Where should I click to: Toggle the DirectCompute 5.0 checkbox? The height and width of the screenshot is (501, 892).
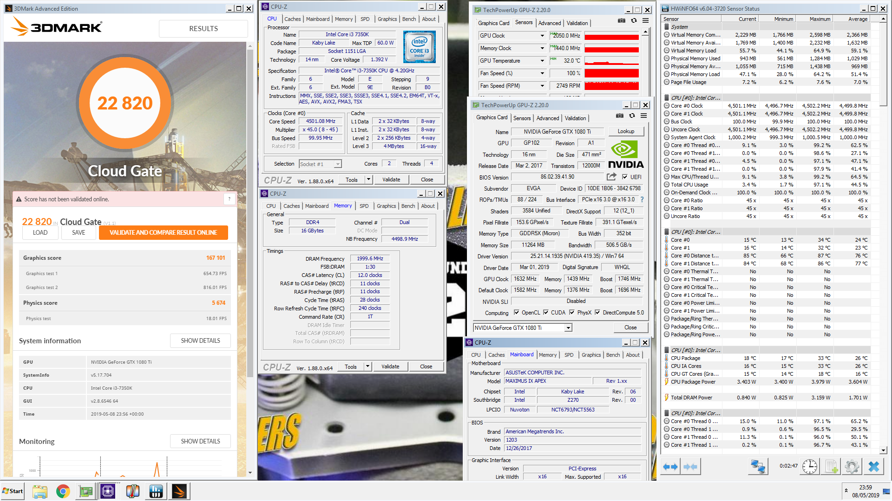click(x=597, y=312)
